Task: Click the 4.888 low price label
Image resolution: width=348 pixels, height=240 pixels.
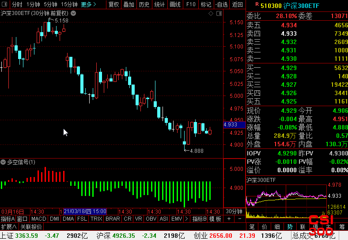Action: (197, 151)
